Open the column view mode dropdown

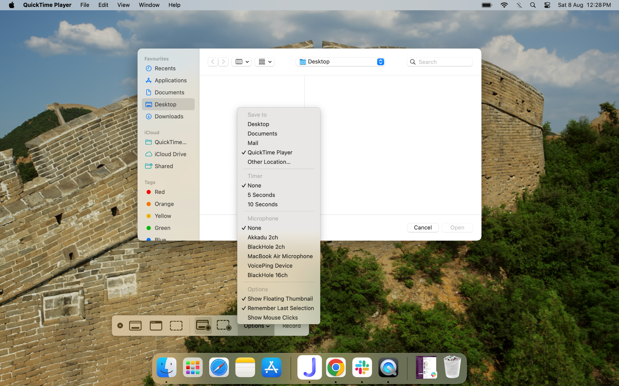[x=242, y=62]
